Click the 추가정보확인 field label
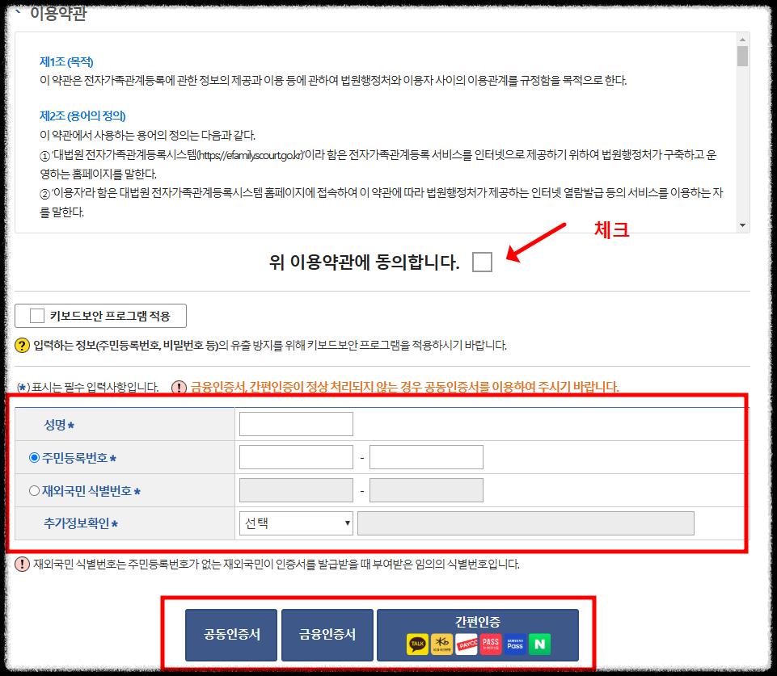777x676 pixels. [77, 523]
